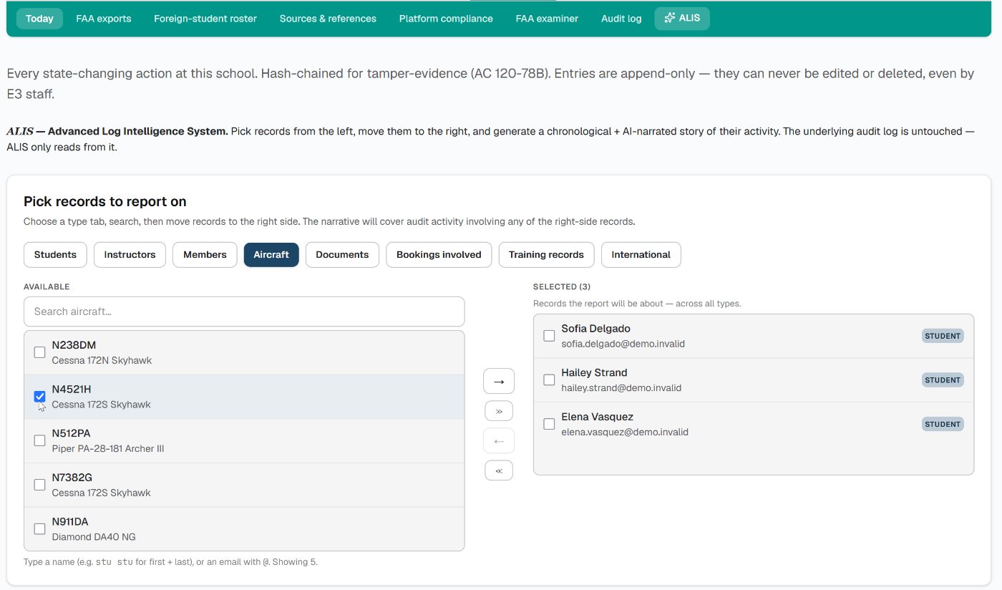Select the N7382G aircraft checkbox
The image size is (1002, 590).
tap(40, 485)
